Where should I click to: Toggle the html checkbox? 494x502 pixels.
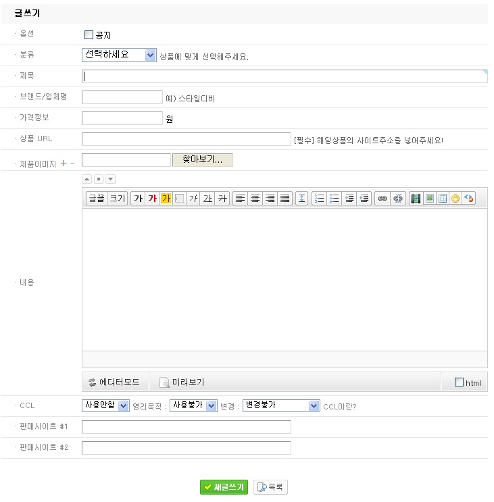coord(460,382)
